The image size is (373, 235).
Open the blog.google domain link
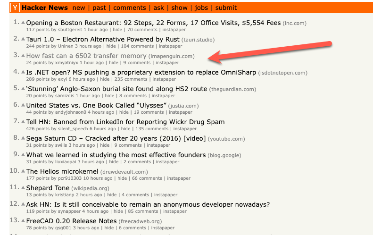[225, 155]
